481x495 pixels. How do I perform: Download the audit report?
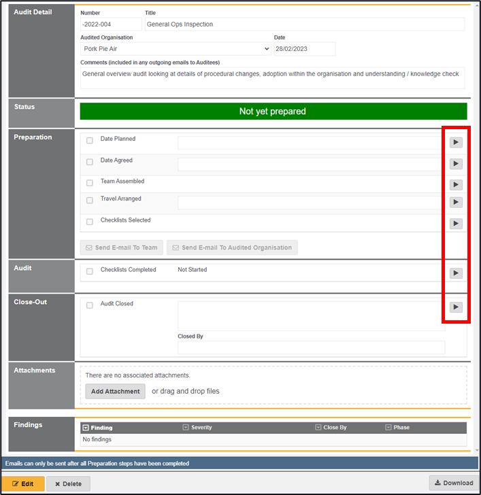click(x=452, y=483)
